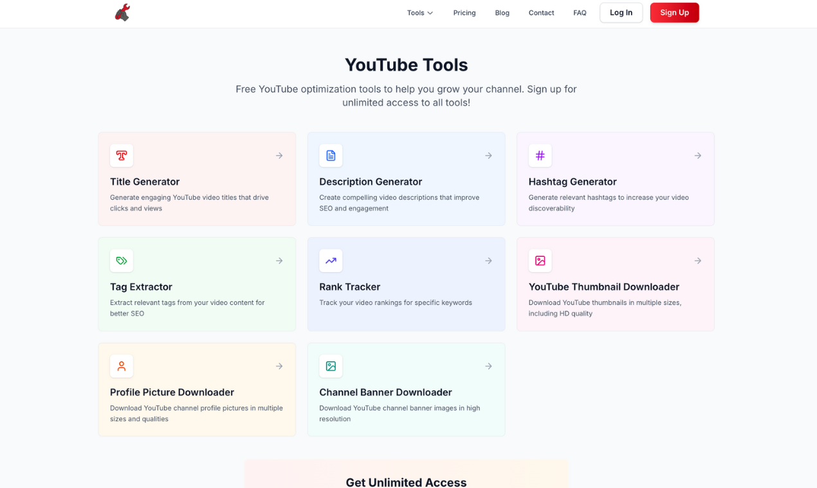Open the Pricing page
Image resolution: width=817 pixels, height=488 pixels.
(464, 13)
